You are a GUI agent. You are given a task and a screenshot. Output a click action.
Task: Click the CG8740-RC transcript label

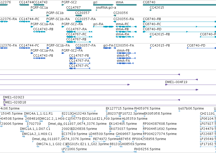(152, 24)
